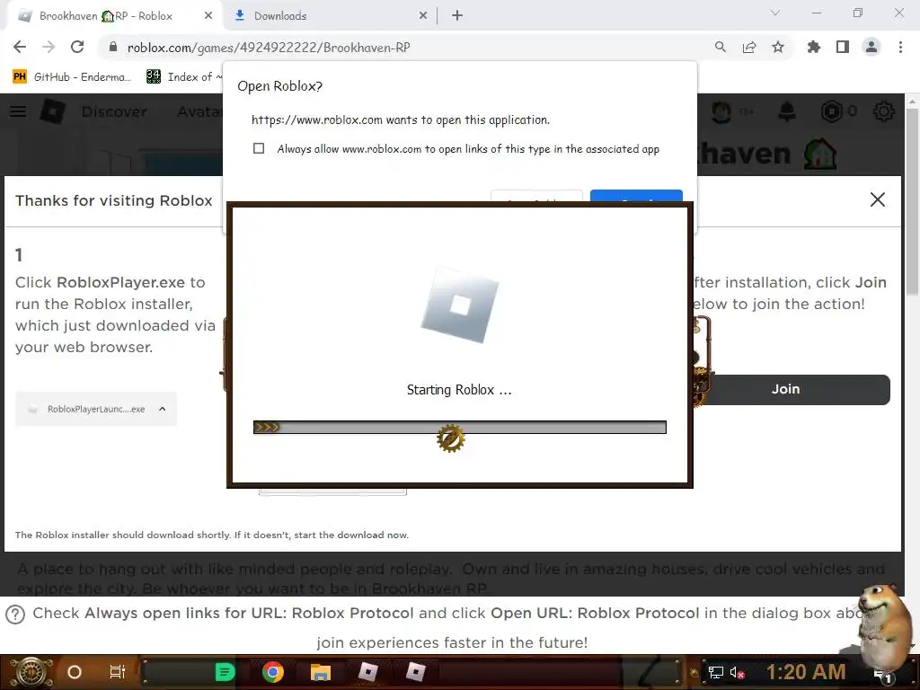920x690 pixels.
Task: Open Chrome three-dot menu
Action: pyautogui.click(x=900, y=47)
